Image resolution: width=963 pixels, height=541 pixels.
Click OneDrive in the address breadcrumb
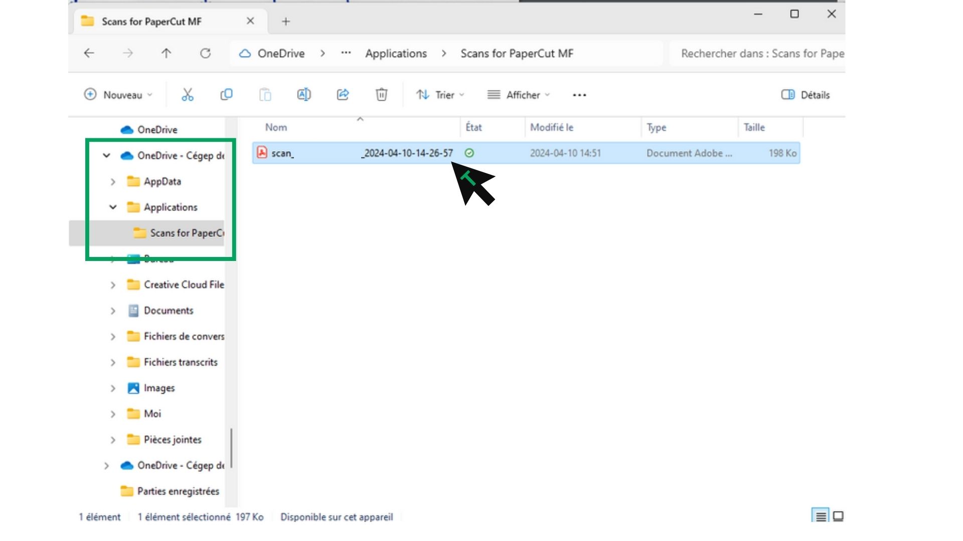(x=281, y=54)
